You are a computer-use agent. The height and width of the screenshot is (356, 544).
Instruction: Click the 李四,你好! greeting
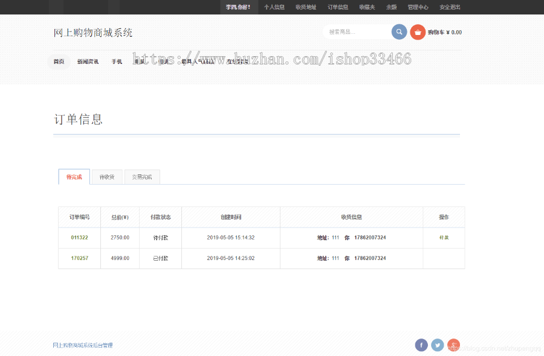pos(238,7)
